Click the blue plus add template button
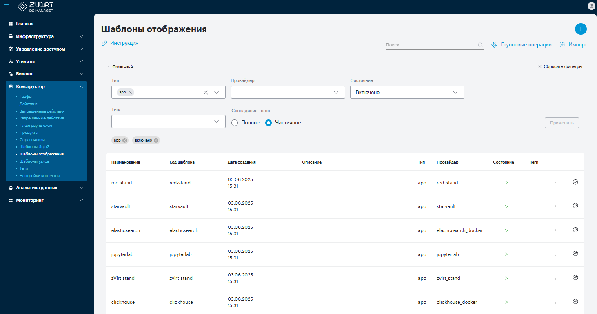The height and width of the screenshot is (314, 597). [581, 29]
